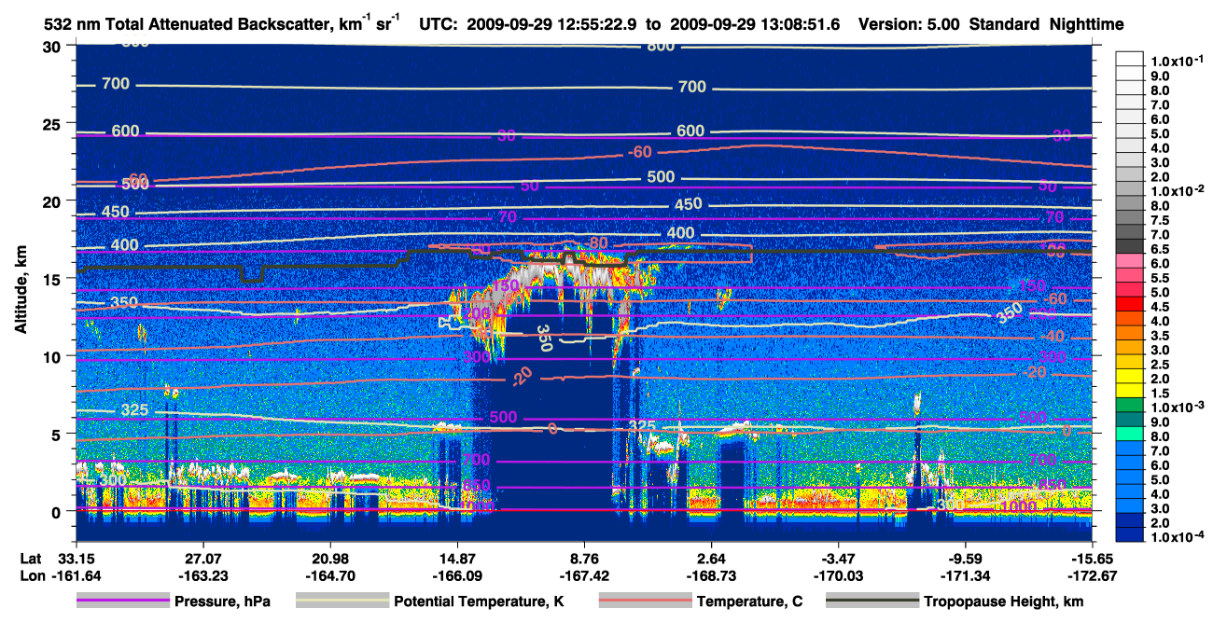Click the 'Lat' row label
Viewport: 1213px width, 622px height.
coord(29,558)
